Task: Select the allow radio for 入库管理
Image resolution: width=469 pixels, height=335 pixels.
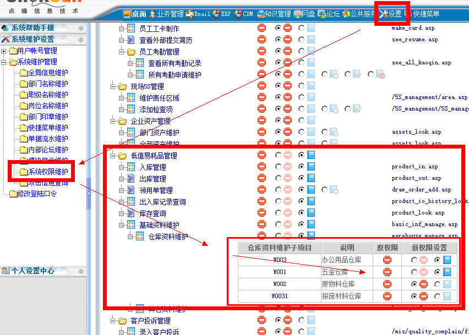Action: coord(302,167)
